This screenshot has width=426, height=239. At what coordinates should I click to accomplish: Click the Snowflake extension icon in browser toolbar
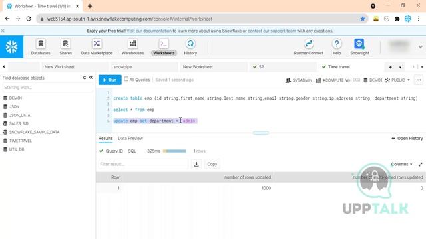(x=408, y=19)
